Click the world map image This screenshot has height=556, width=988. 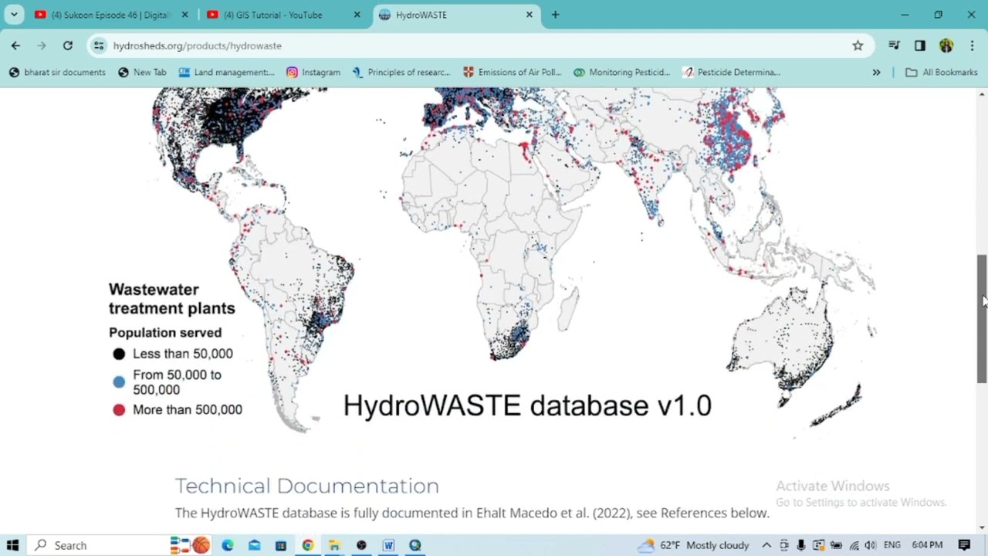(x=494, y=263)
